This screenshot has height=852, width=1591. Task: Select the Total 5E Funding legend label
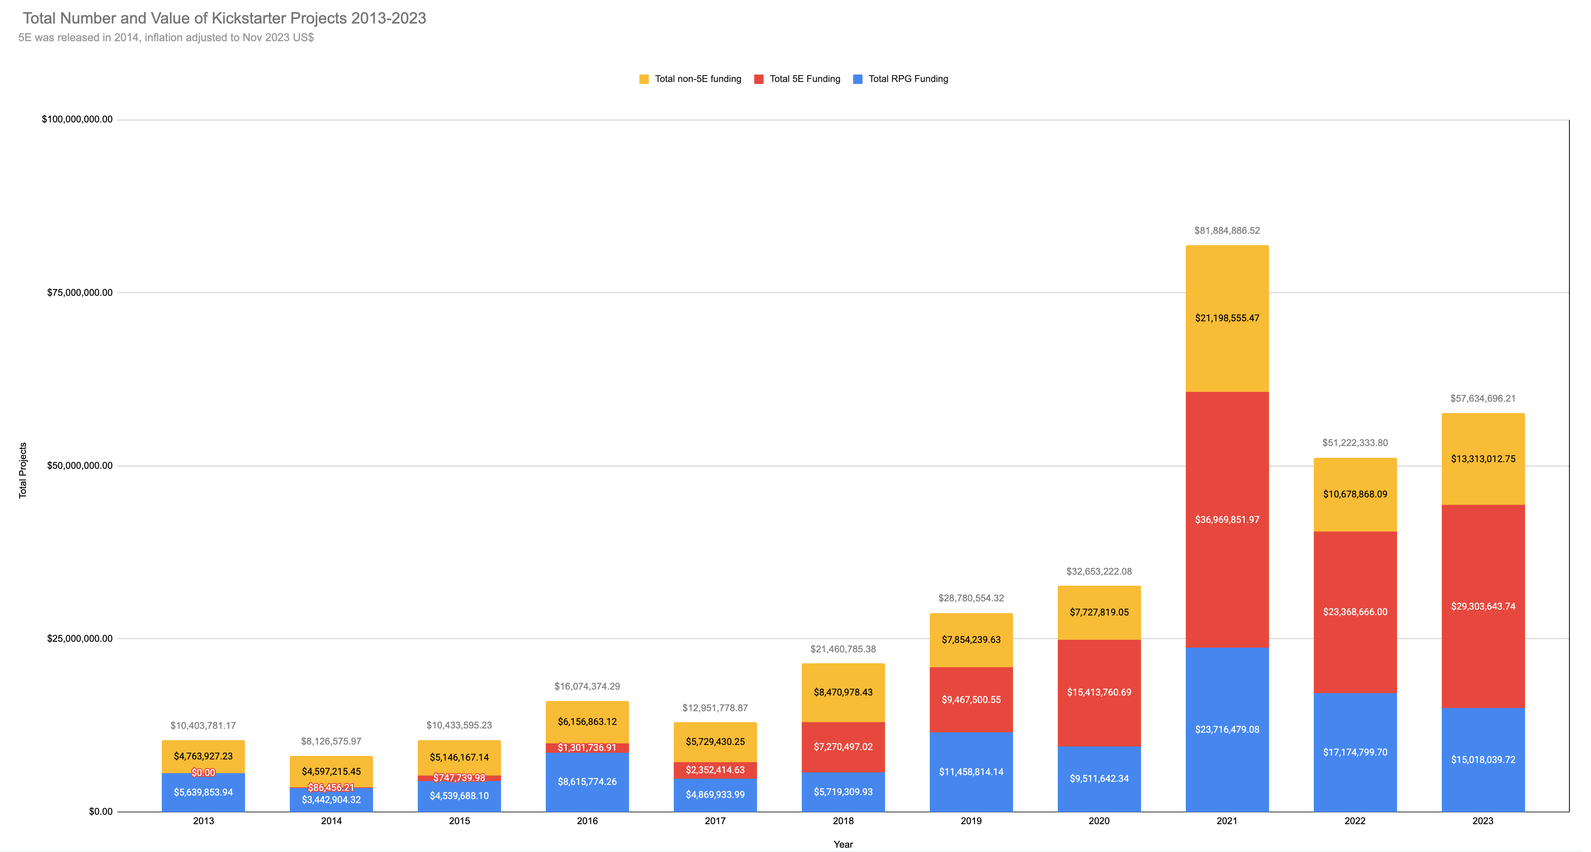click(805, 79)
